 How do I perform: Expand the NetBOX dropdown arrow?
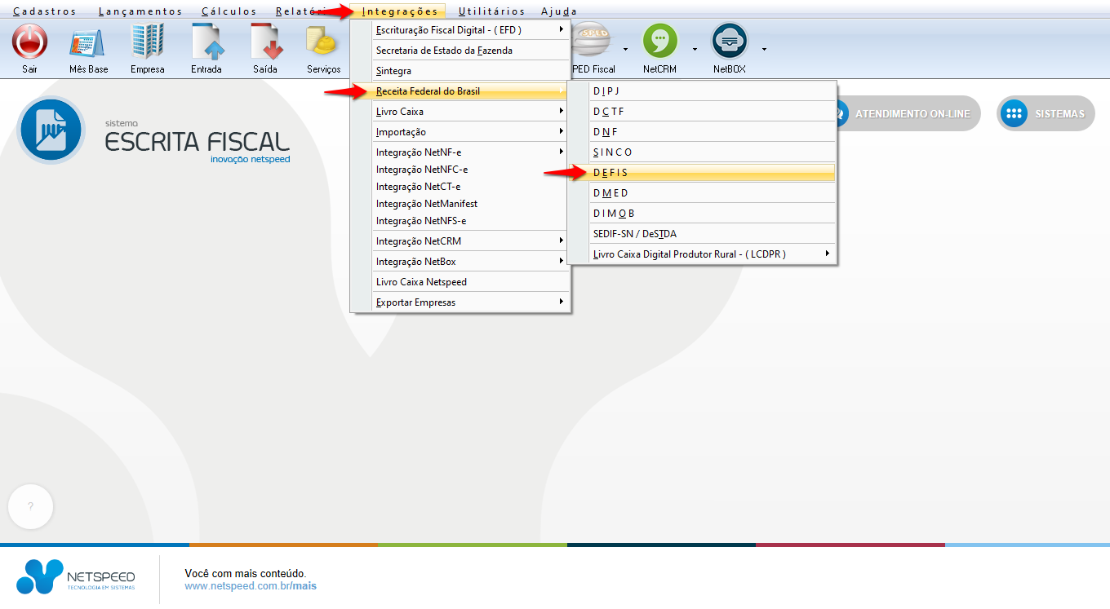coord(764,49)
